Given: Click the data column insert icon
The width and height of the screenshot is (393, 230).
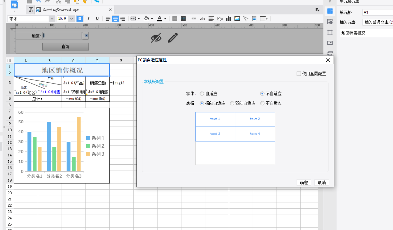Looking at the screenshot, I should pos(194,19).
